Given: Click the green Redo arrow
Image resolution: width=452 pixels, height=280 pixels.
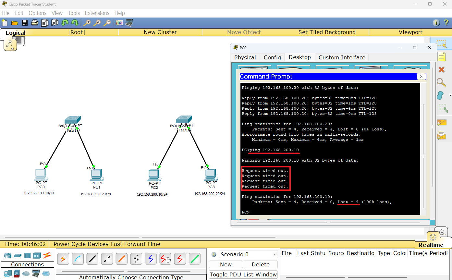Looking at the screenshot, I should point(75,23).
